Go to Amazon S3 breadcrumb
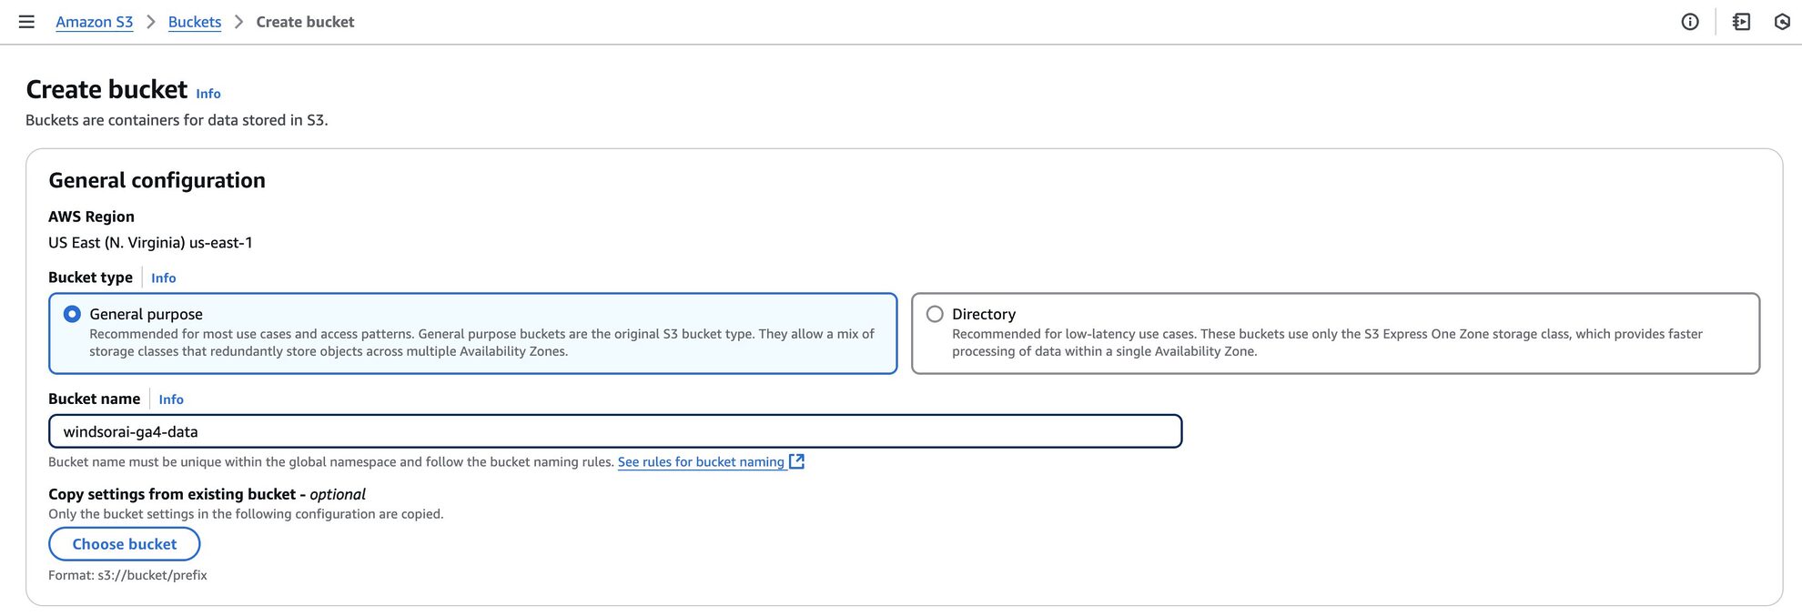This screenshot has width=1802, height=616. (95, 22)
